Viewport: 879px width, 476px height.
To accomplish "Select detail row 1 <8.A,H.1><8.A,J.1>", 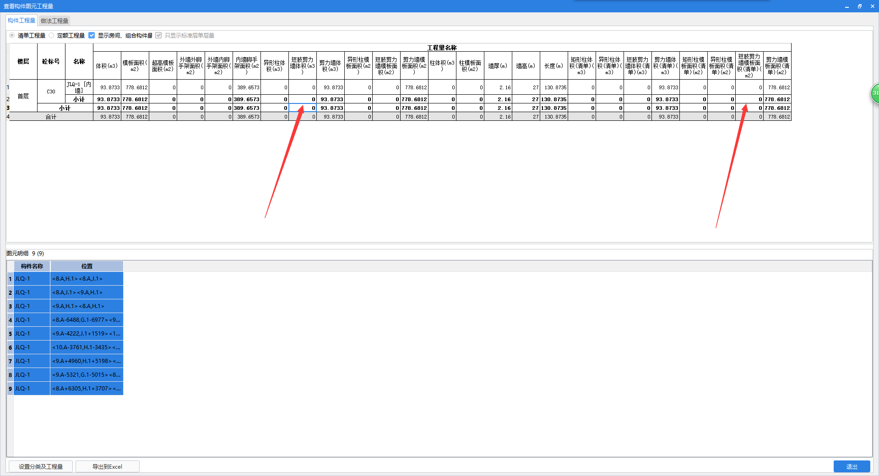I will [68, 279].
